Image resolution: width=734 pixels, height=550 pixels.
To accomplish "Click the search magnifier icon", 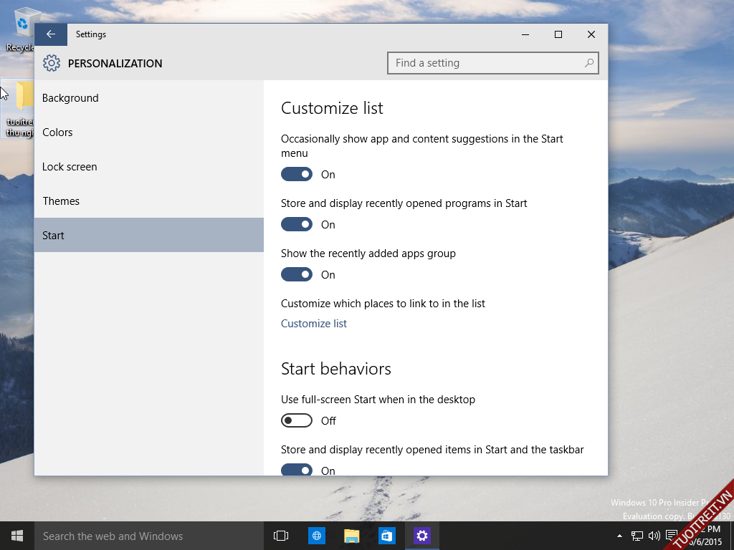I will 588,63.
